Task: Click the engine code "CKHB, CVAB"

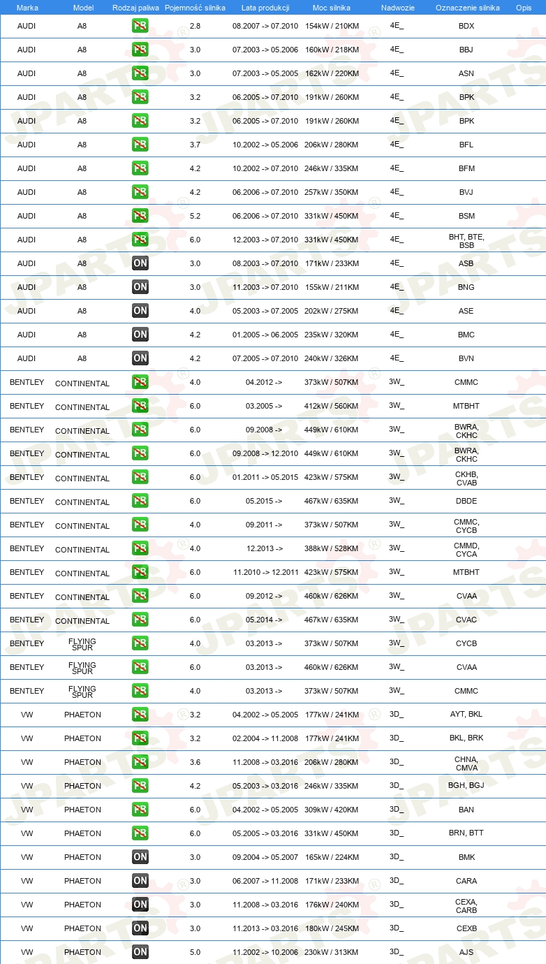Action: pyautogui.click(x=466, y=479)
